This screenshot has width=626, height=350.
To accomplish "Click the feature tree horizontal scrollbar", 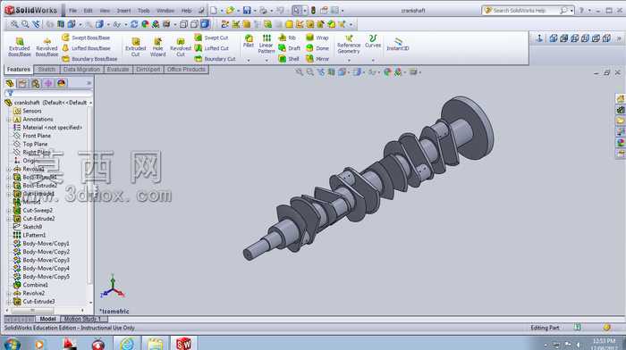I will click(32, 310).
